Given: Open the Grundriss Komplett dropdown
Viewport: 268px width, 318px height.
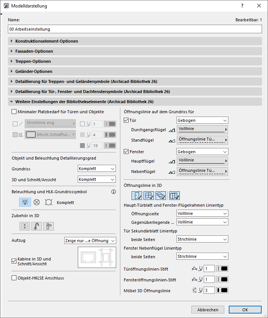Looking at the screenshot, I should 97,168.
